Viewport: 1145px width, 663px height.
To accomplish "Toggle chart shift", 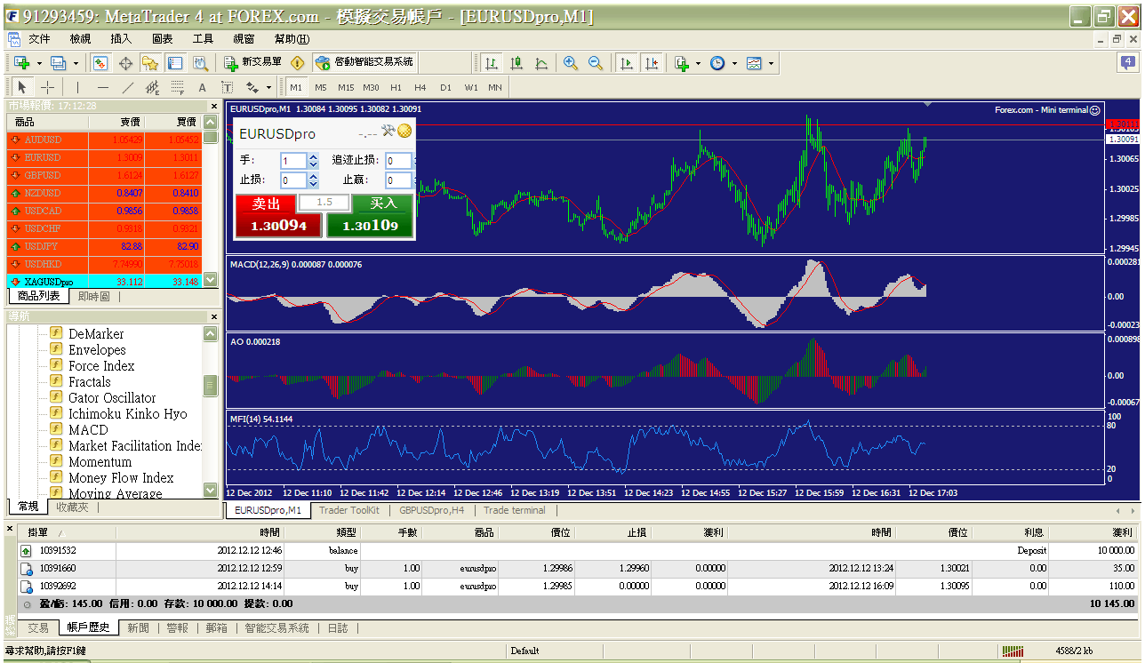I will pos(652,63).
